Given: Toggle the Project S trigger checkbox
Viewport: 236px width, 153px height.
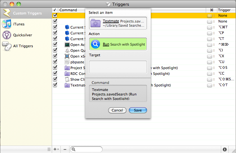Looking at the screenshot, I should [x=55, y=67].
